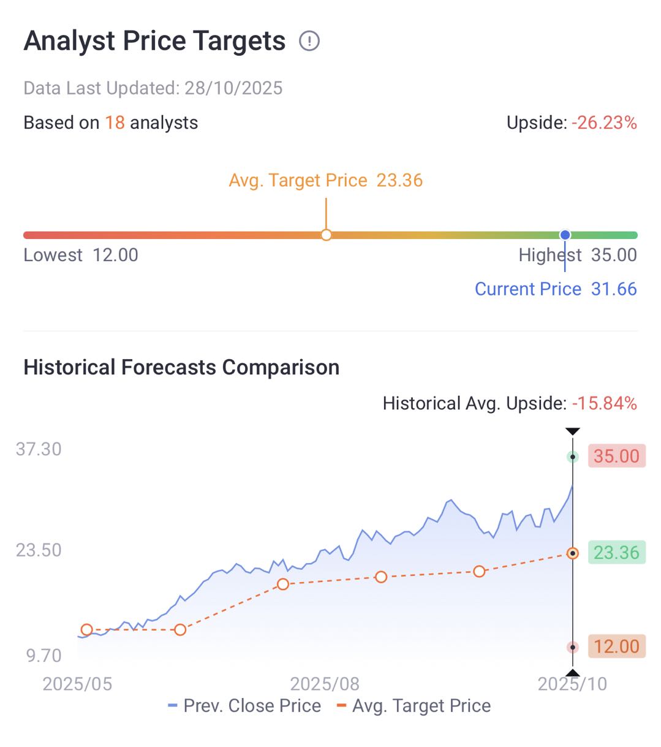Select the third orange target price point
Viewport: 661px width, 747px height.
(283, 584)
